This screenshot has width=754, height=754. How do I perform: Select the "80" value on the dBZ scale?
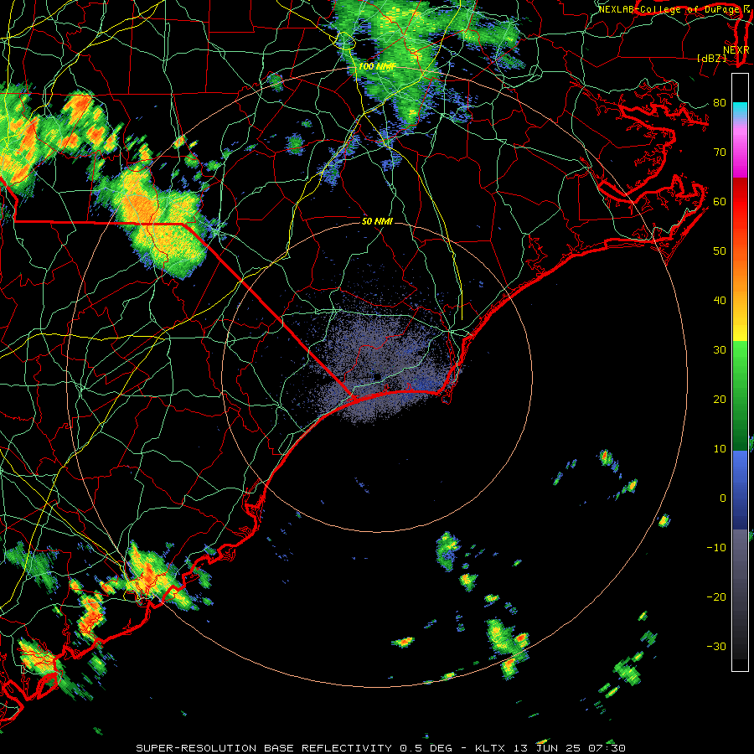pyautogui.click(x=720, y=102)
